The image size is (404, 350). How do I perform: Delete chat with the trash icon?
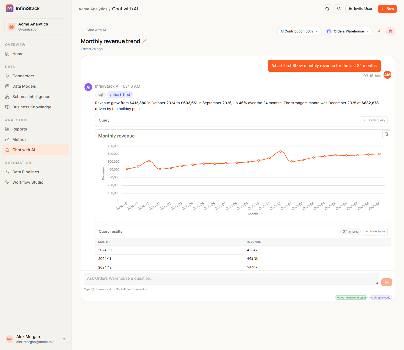[x=391, y=31]
